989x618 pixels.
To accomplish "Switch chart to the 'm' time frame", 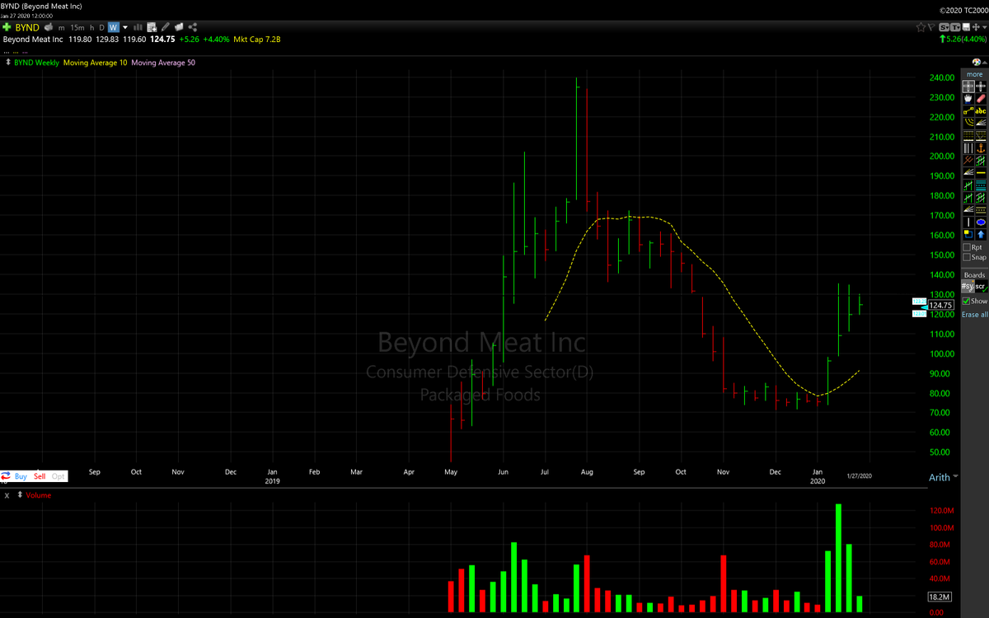I will (62, 28).
